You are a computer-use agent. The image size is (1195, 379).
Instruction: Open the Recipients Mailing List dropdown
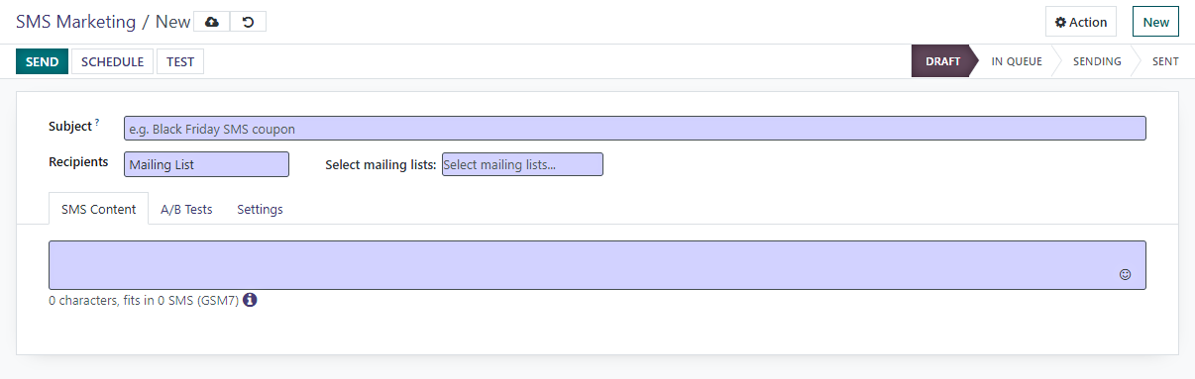(x=206, y=164)
